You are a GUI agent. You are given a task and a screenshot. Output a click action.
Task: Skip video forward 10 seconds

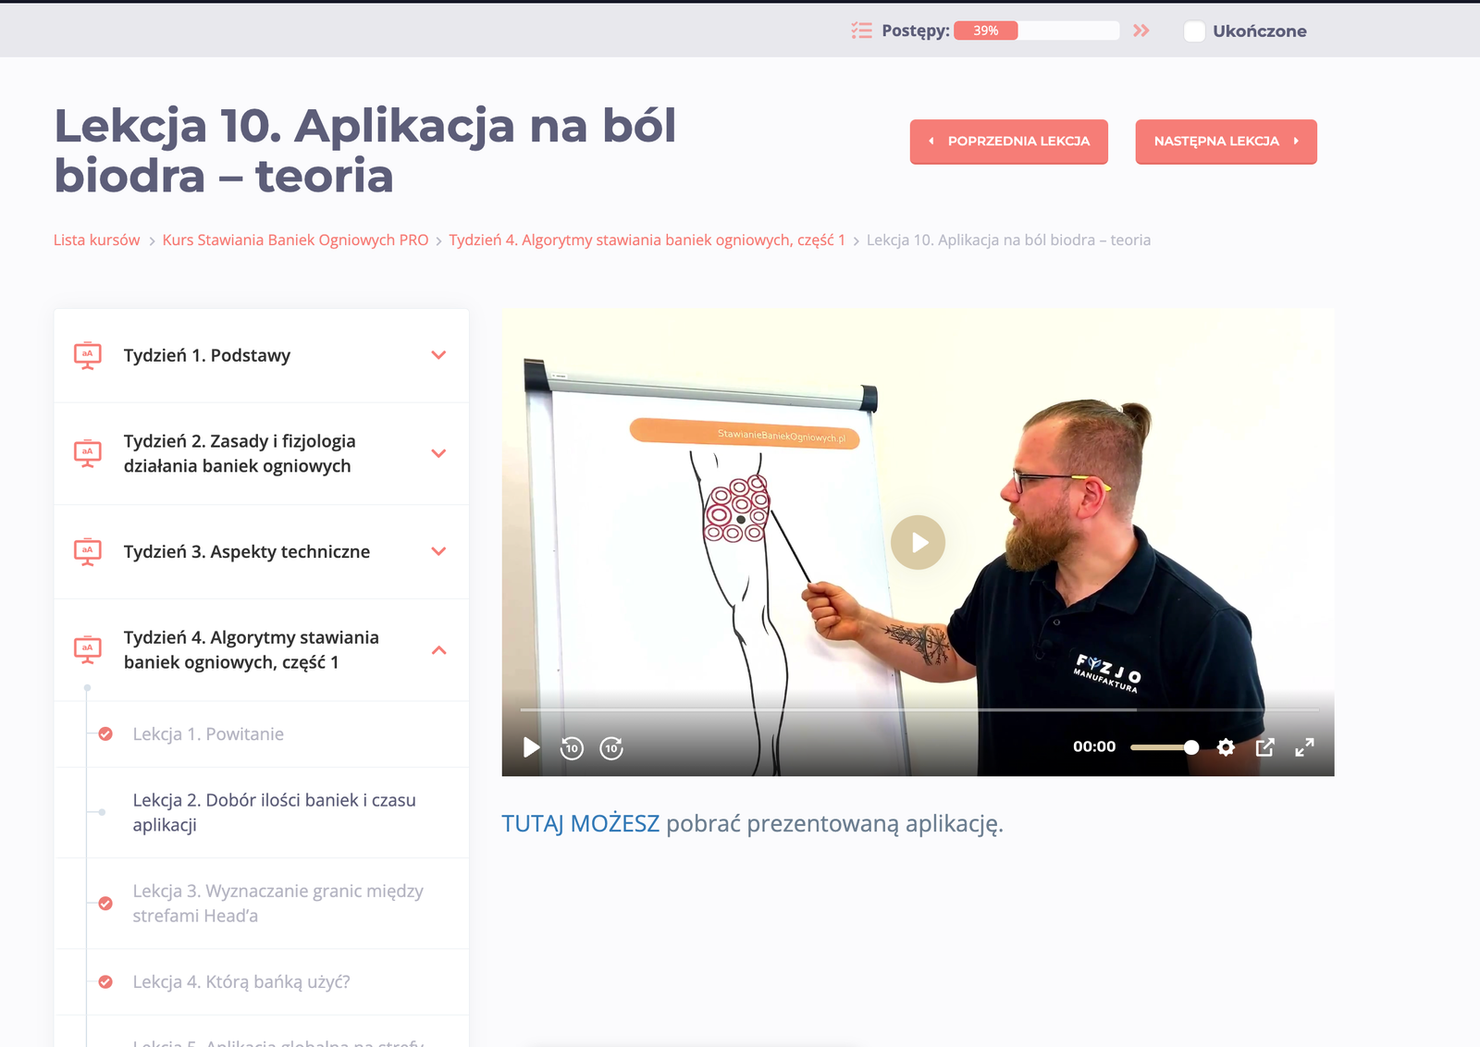[x=611, y=747]
